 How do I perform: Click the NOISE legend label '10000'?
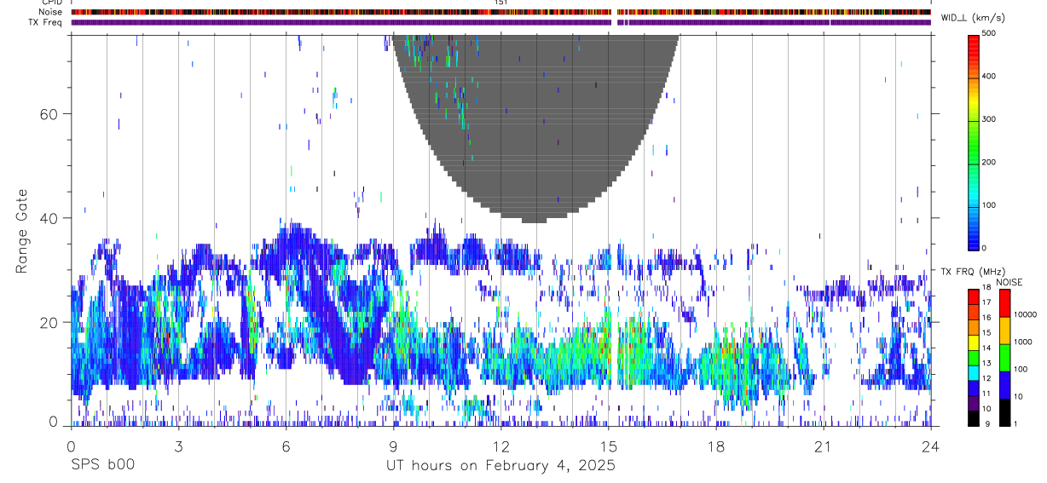[x=1025, y=315]
